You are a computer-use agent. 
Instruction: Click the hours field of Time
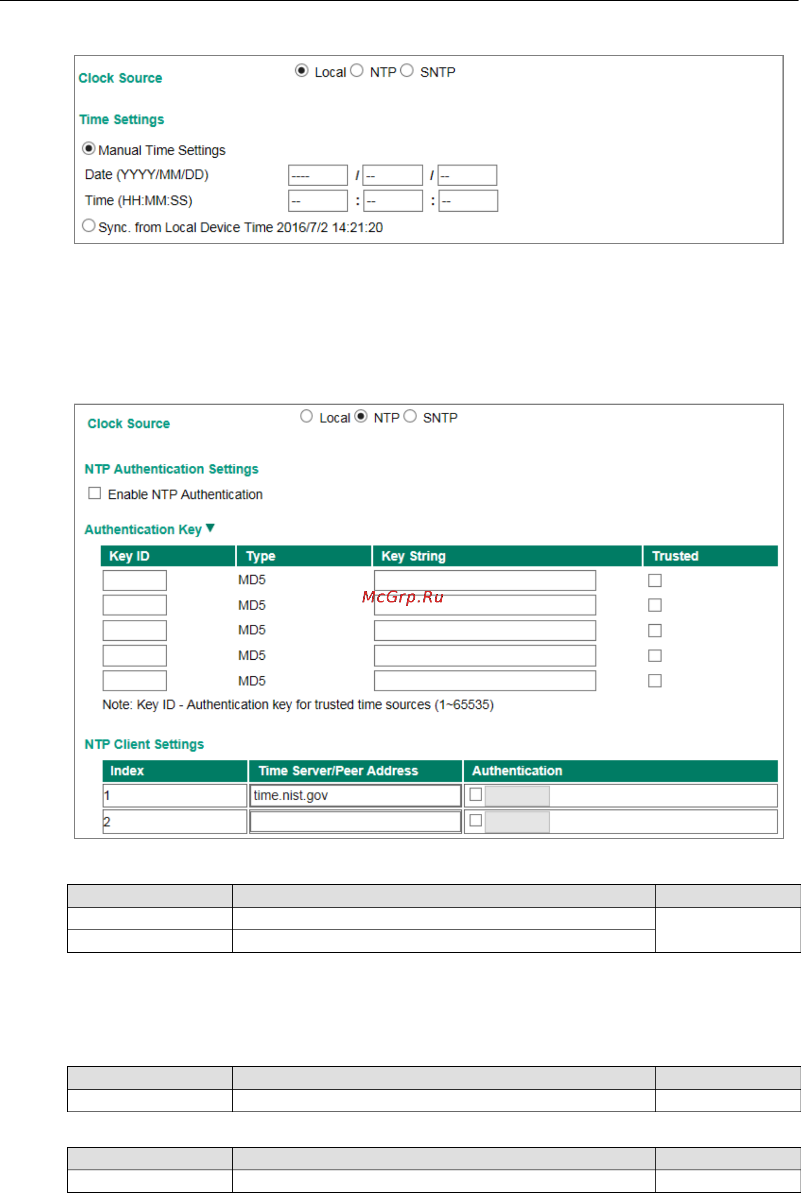318,201
